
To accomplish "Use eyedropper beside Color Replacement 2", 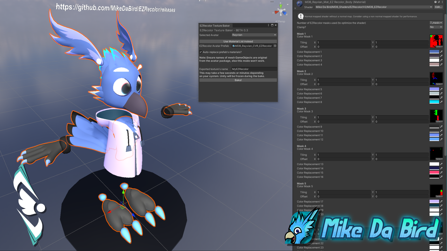I will [x=441, y=56].
